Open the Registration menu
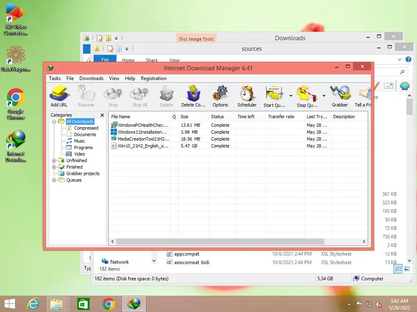Screen dimensions: 417x312 click(x=154, y=78)
